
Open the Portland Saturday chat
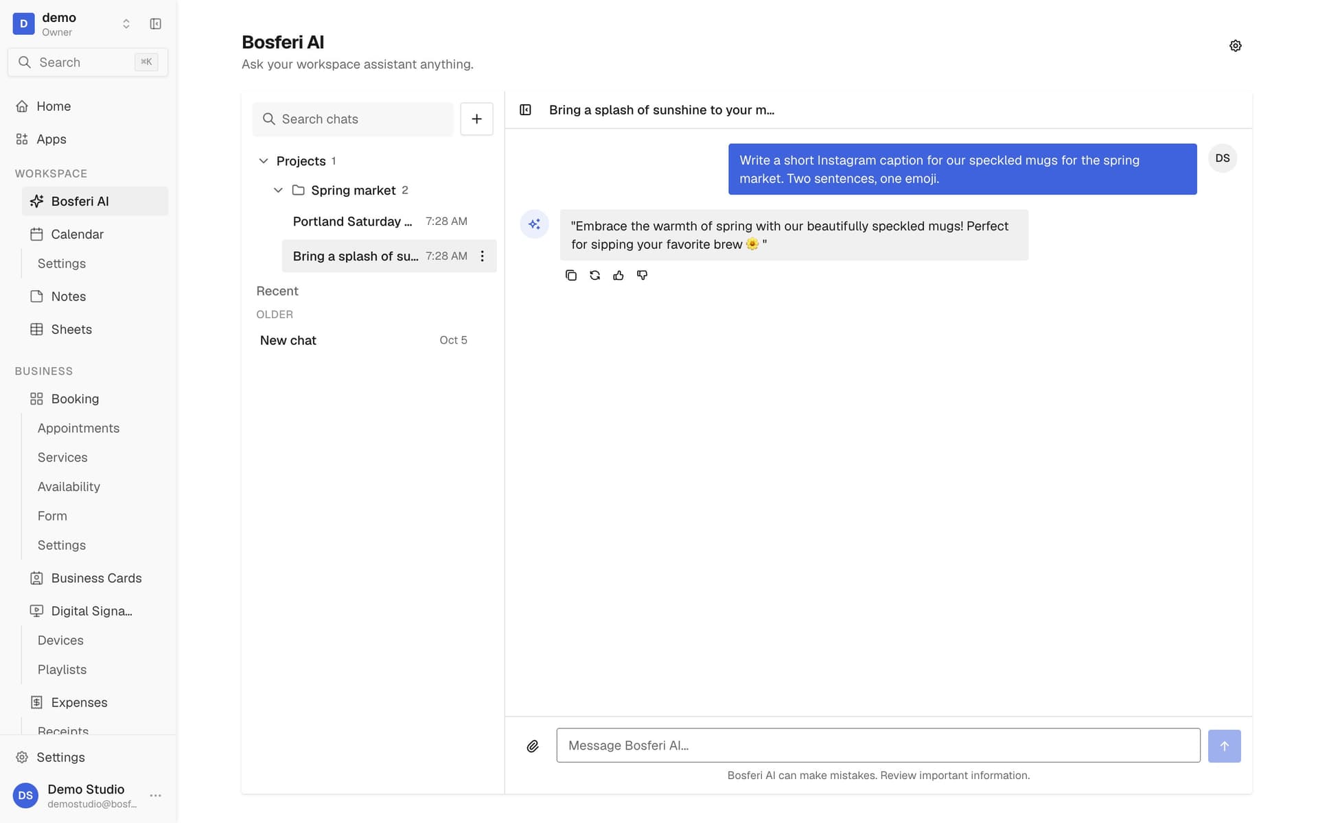389,222
